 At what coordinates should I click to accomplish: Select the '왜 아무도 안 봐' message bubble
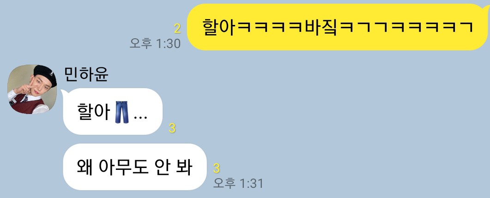tap(135, 167)
